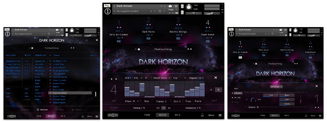Star the Sunken Ship preset in left window
This screenshot has height=122, width=327.
tap(50, 64)
